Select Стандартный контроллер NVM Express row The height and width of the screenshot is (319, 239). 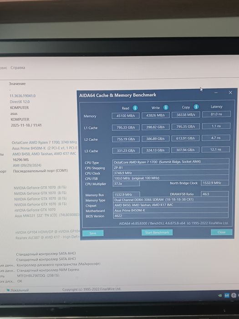[48, 270]
